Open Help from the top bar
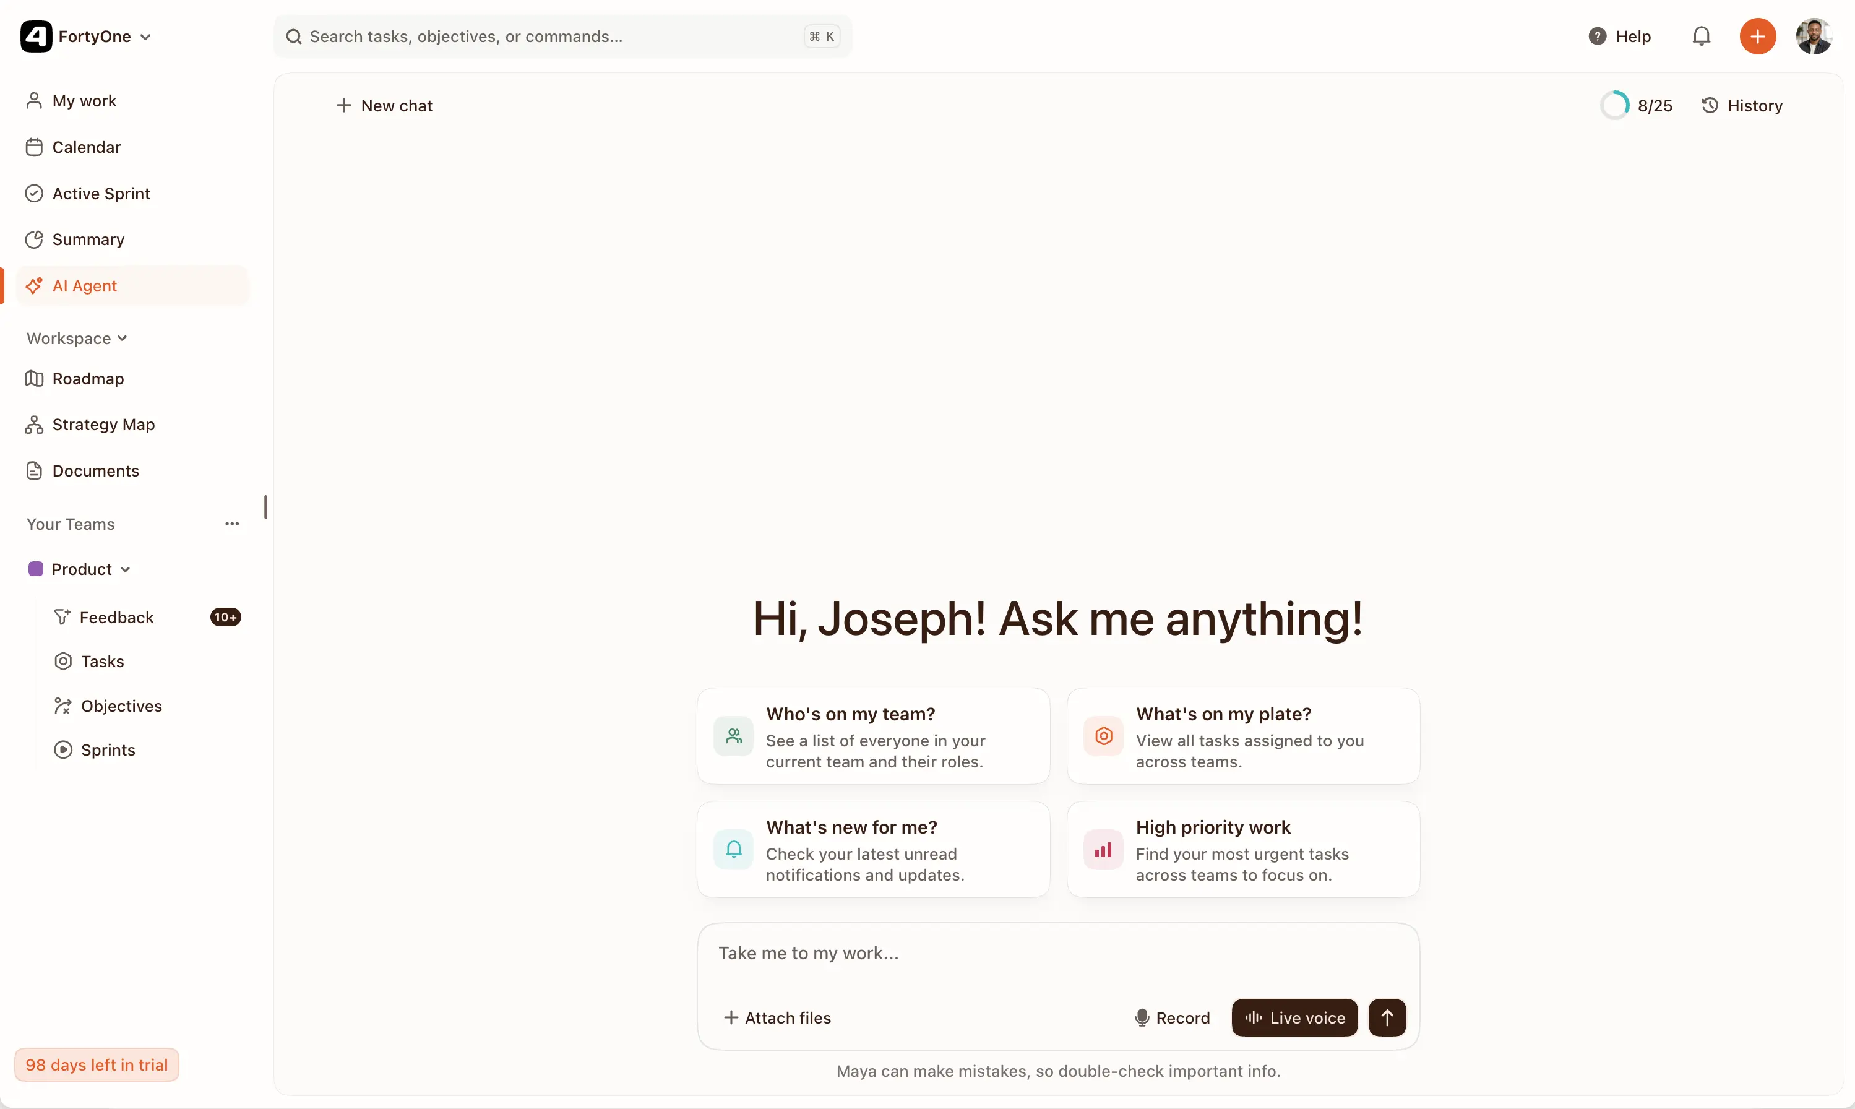The image size is (1855, 1109). [1619, 37]
